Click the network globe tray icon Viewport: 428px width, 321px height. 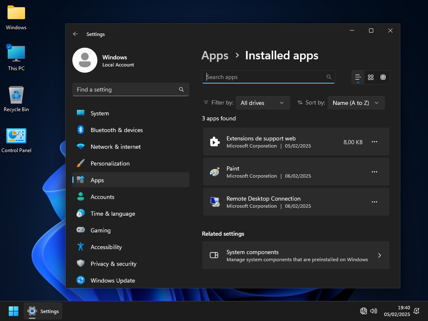pos(364,311)
